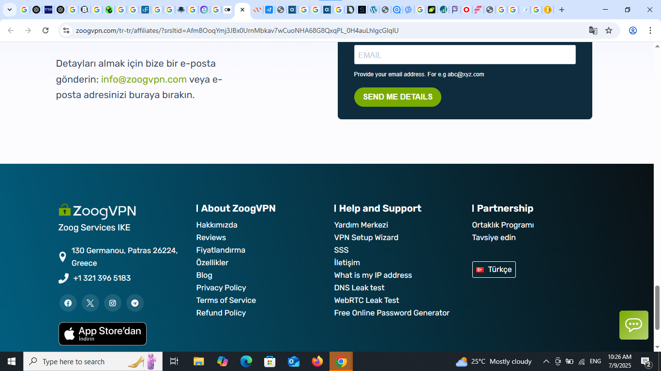The height and width of the screenshot is (371, 661).
Task: Close the active browser tab
Action: point(242,10)
